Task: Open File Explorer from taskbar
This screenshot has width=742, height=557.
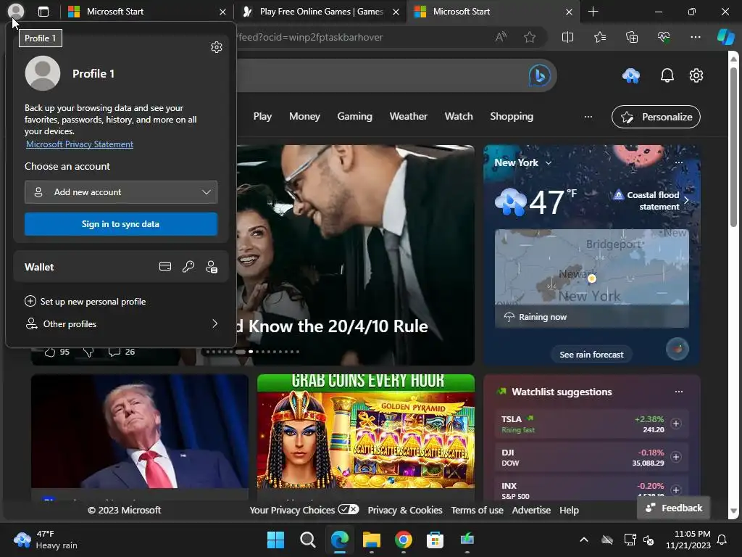Action: click(372, 540)
